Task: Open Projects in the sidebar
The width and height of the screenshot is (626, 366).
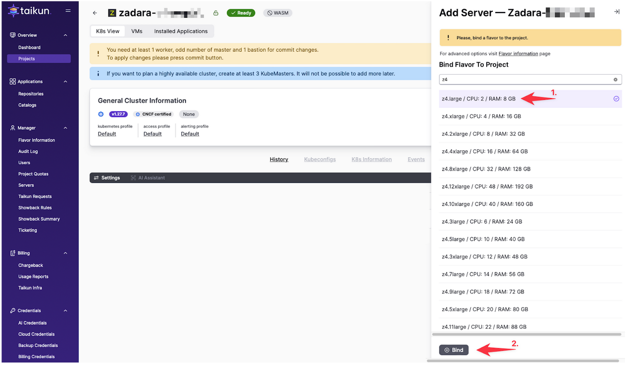Action: 39,59
